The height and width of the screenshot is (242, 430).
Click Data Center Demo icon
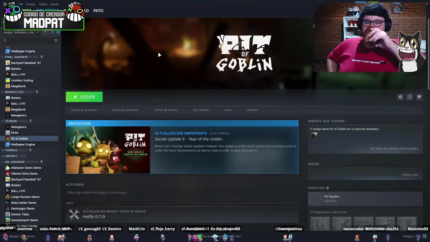[8, 203]
